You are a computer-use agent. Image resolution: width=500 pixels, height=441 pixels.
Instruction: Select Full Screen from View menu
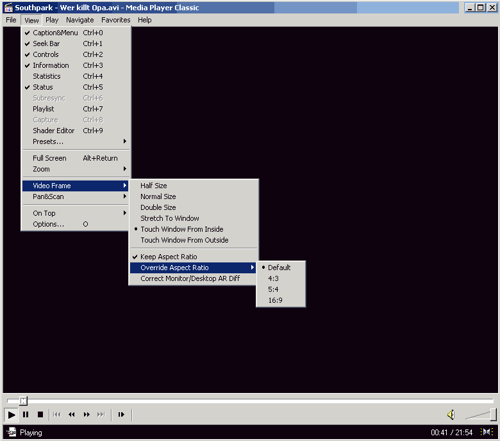(49, 158)
